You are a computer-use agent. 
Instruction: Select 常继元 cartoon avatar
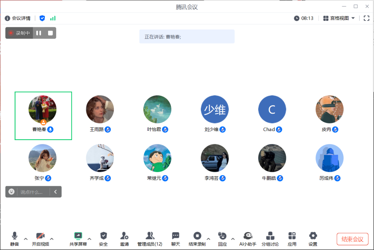158,158
